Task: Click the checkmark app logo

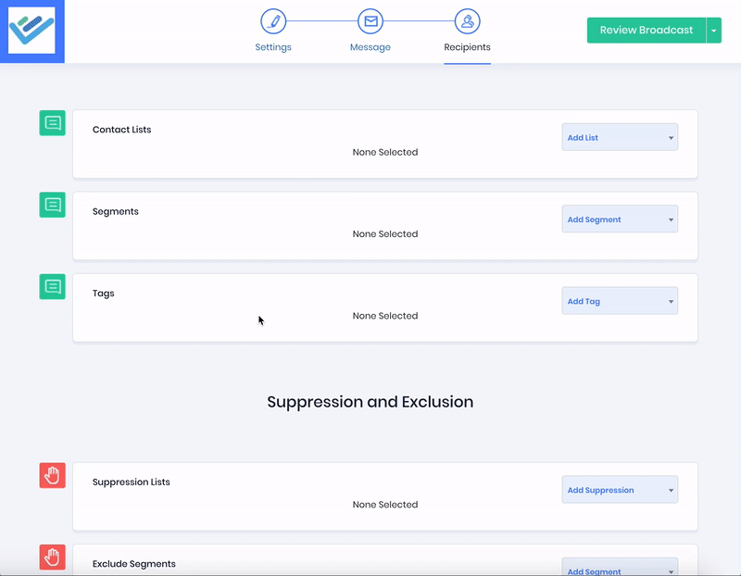Action: [32, 31]
